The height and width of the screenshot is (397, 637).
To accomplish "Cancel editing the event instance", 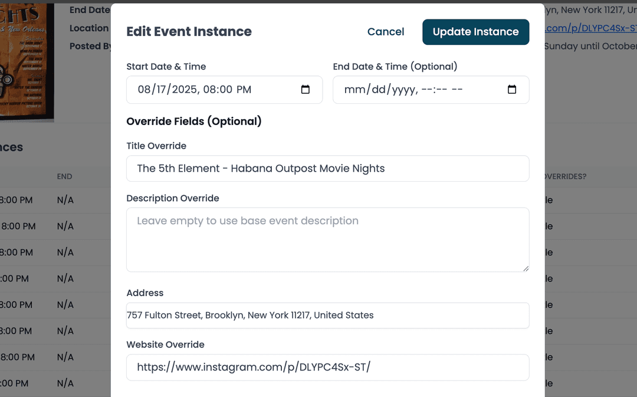I will 386,32.
